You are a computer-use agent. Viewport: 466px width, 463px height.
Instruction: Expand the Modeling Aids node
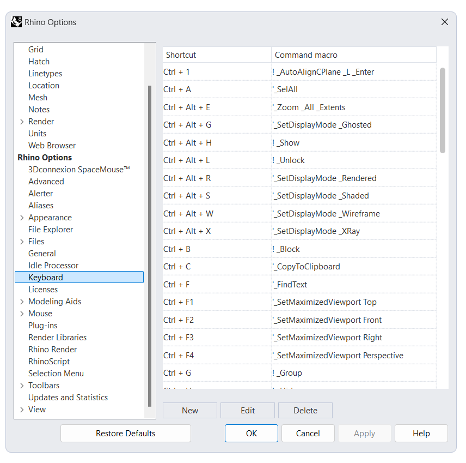click(x=22, y=302)
